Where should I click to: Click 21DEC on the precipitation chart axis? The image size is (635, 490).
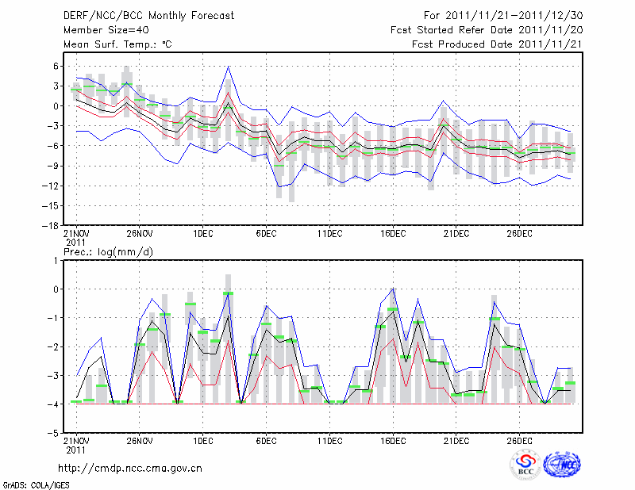click(456, 441)
